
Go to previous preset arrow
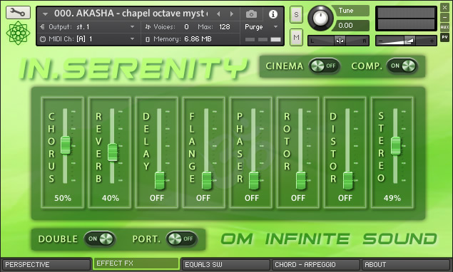point(219,14)
